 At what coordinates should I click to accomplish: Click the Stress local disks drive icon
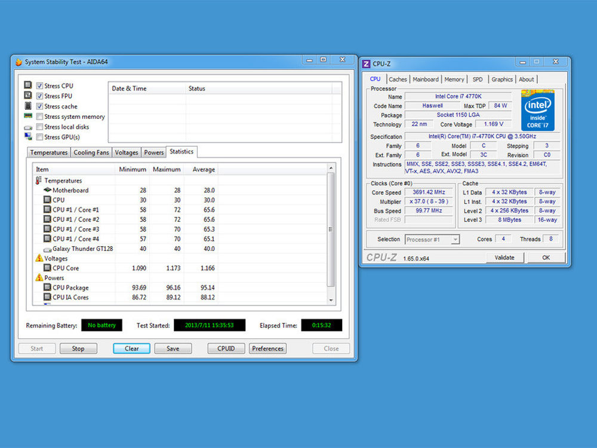[x=28, y=127]
